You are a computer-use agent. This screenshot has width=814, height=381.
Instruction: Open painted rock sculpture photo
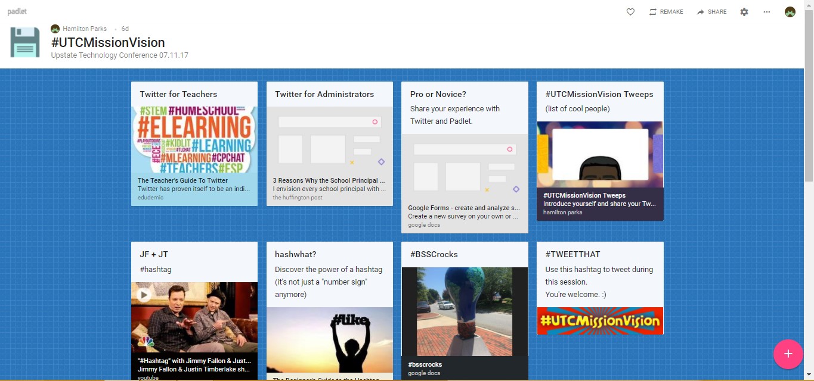pyautogui.click(x=465, y=311)
